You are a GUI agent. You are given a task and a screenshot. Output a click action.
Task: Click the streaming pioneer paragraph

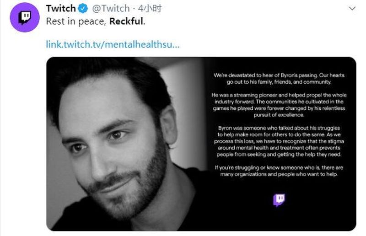point(279,105)
